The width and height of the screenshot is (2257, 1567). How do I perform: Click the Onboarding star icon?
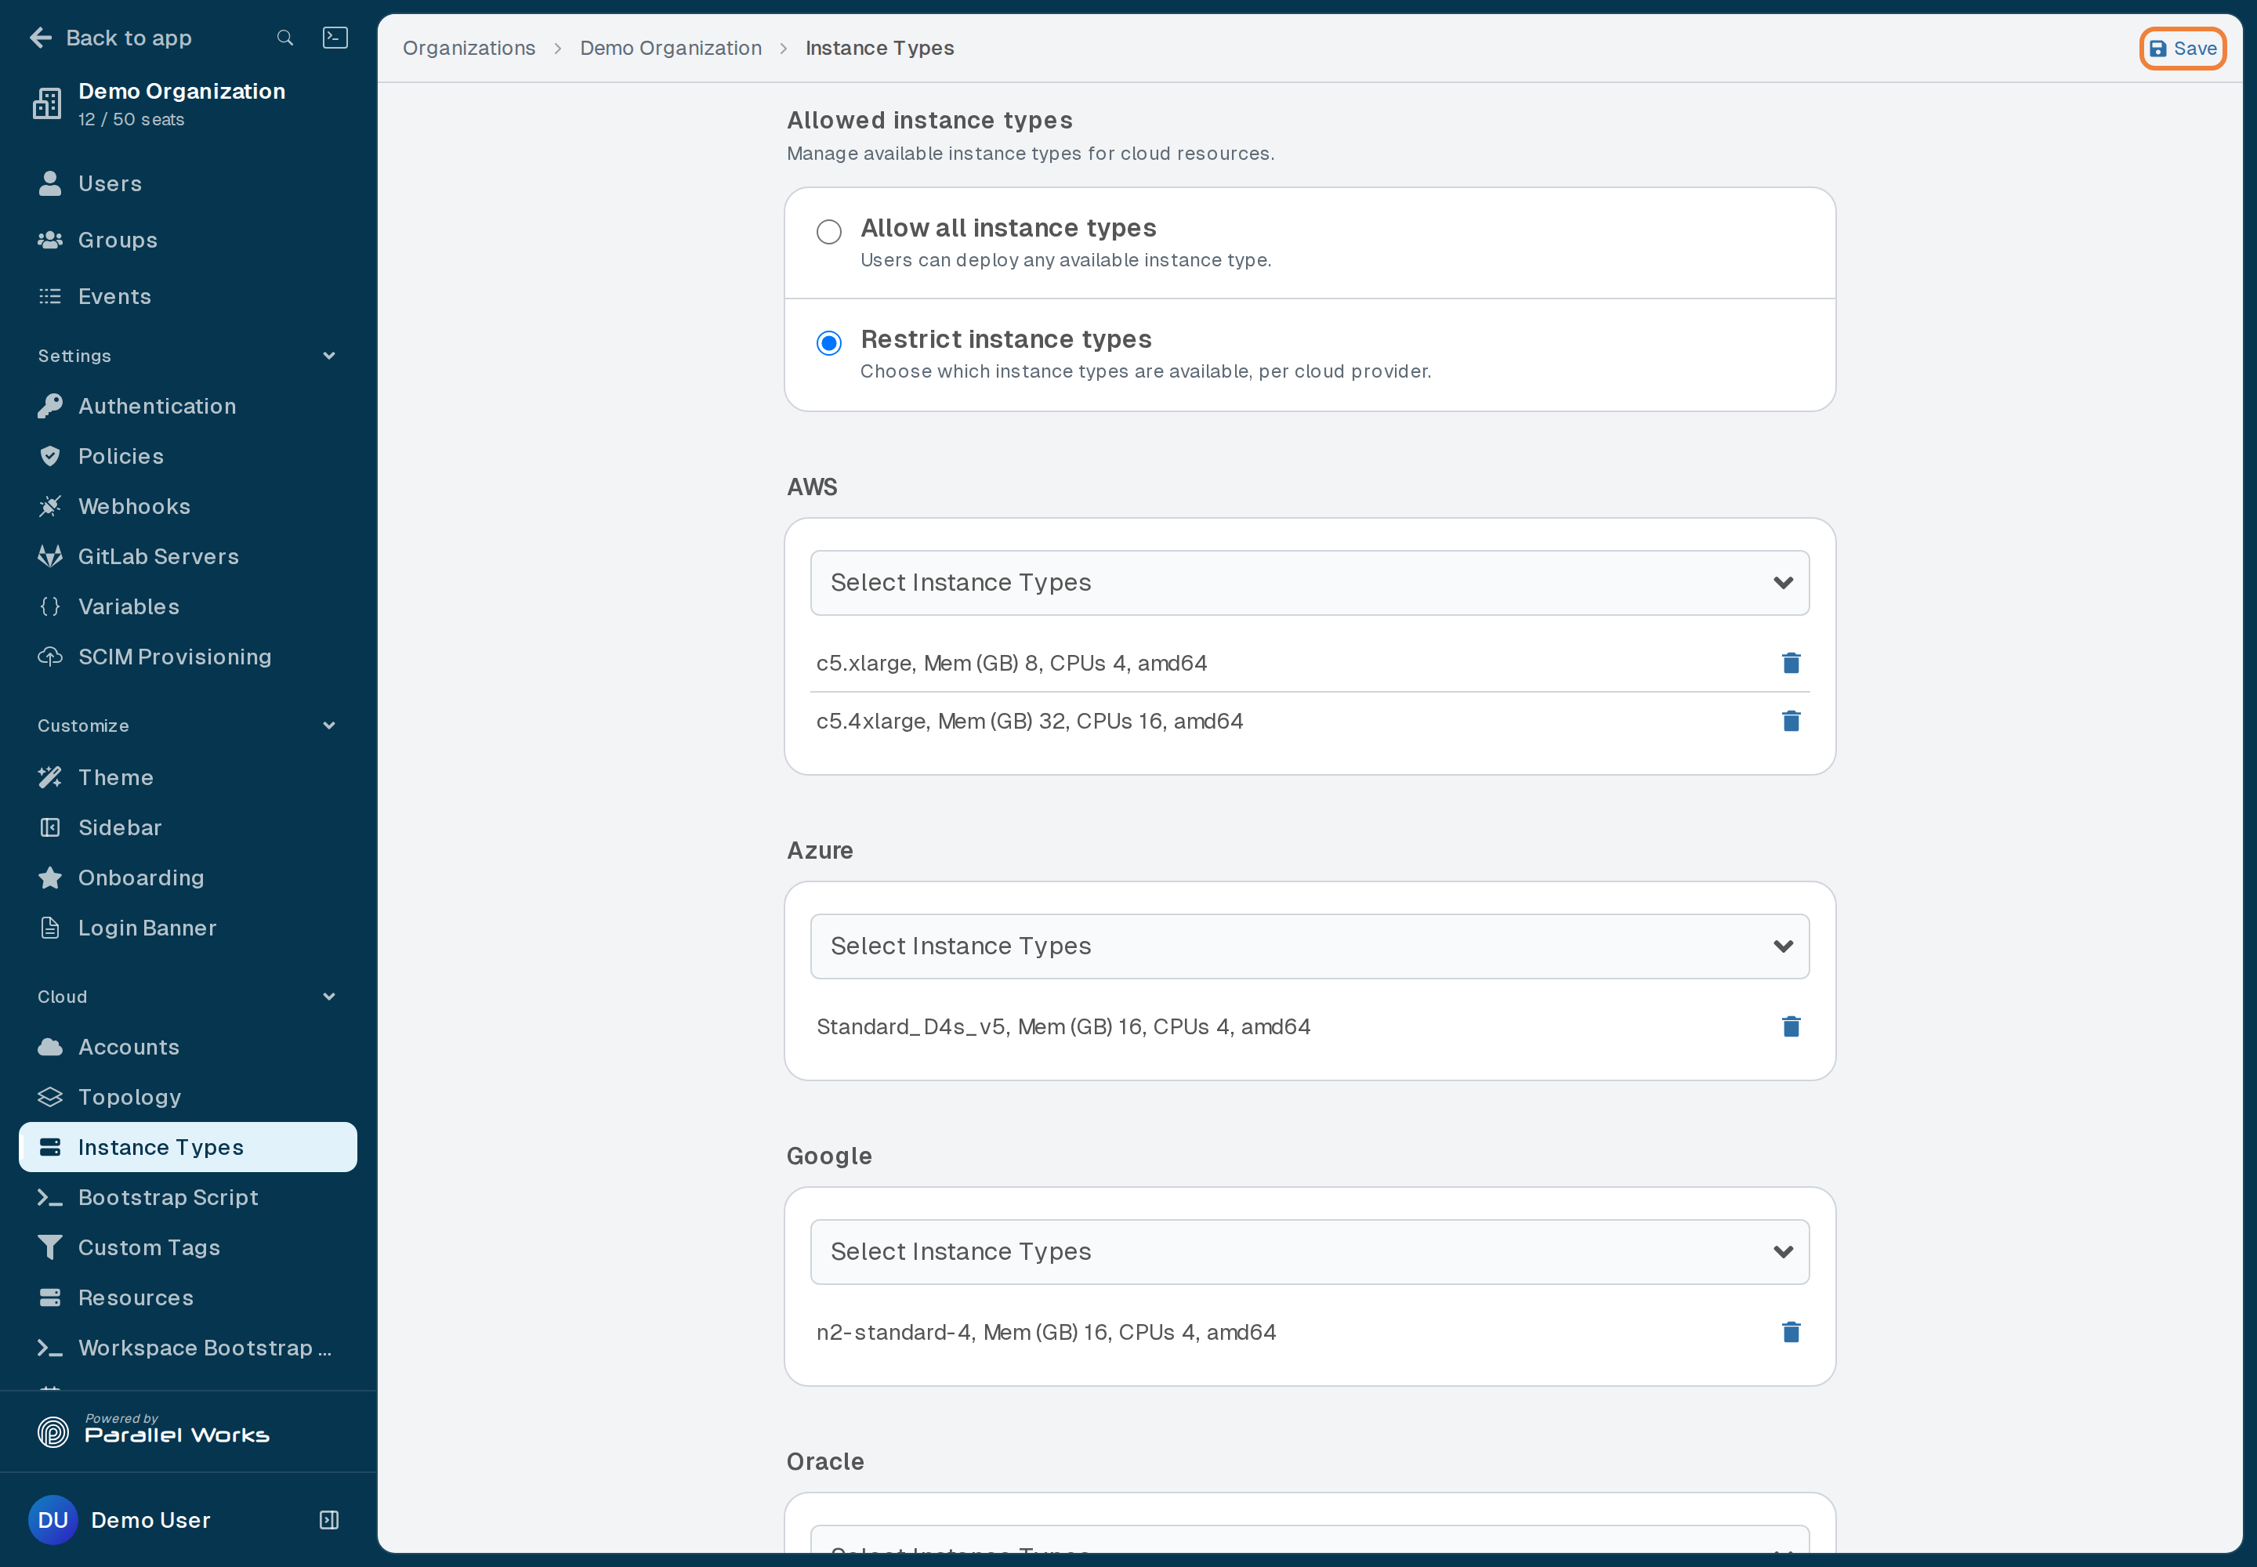tap(50, 877)
